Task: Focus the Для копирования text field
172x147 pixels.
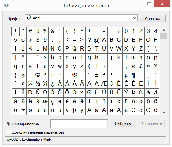Action: click(x=79, y=123)
